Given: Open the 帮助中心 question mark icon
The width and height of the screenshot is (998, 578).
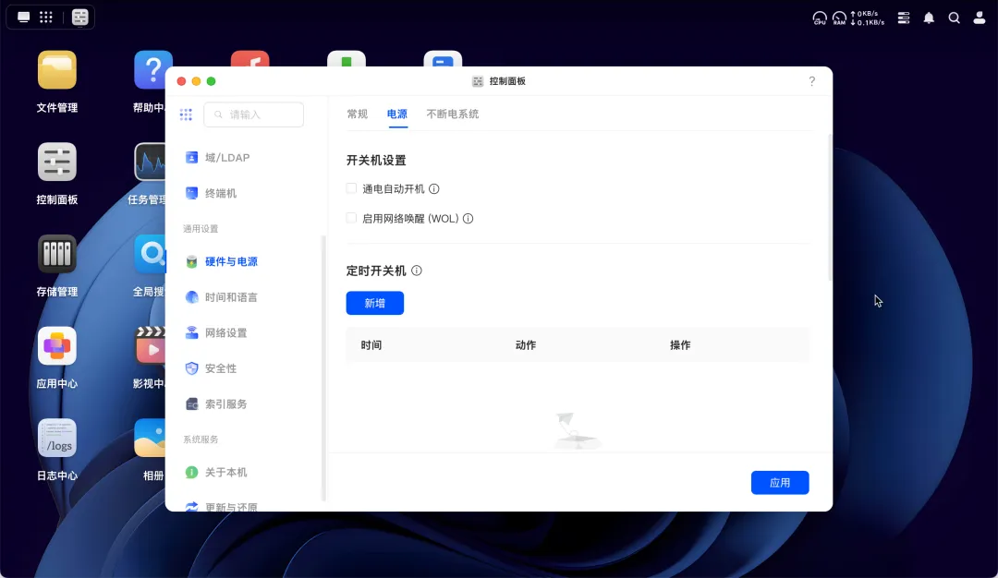Looking at the screenshot, I should pos(152,70).
